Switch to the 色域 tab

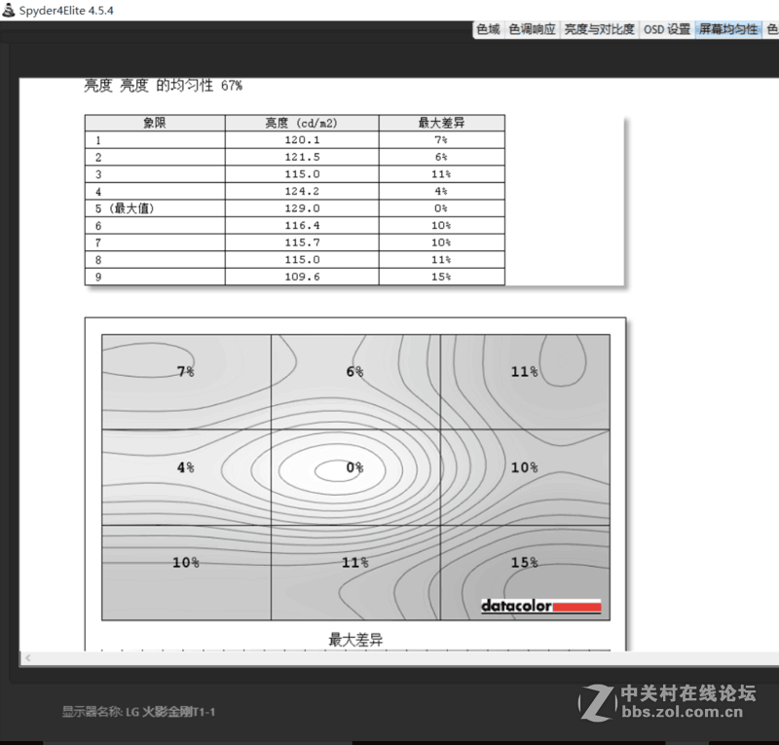point(488,30)
